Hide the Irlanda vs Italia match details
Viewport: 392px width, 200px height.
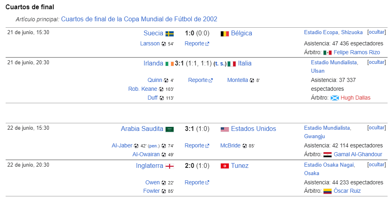point(377,62)
